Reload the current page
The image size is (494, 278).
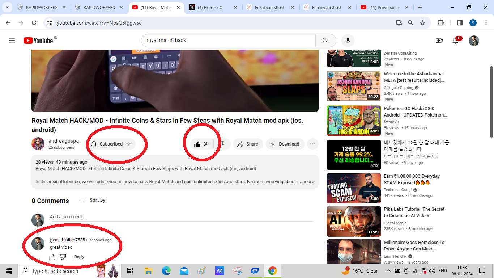(34, 23)
